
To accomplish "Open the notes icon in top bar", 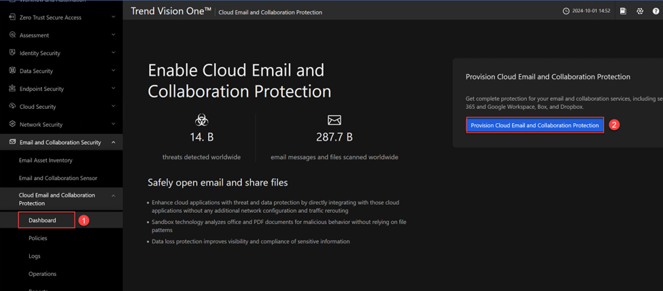I will point(624,12).
